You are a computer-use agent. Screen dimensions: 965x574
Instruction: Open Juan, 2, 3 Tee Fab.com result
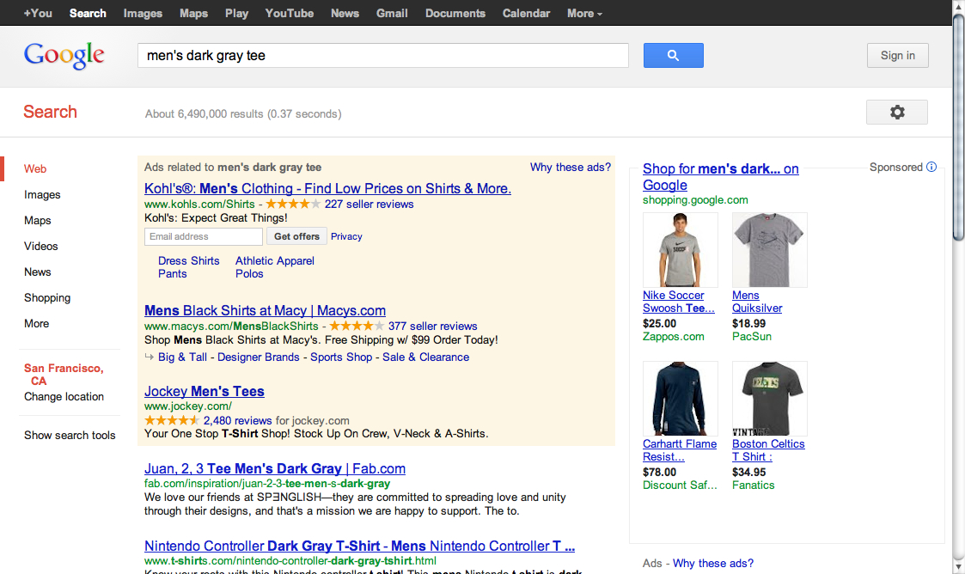click(274, 469)
